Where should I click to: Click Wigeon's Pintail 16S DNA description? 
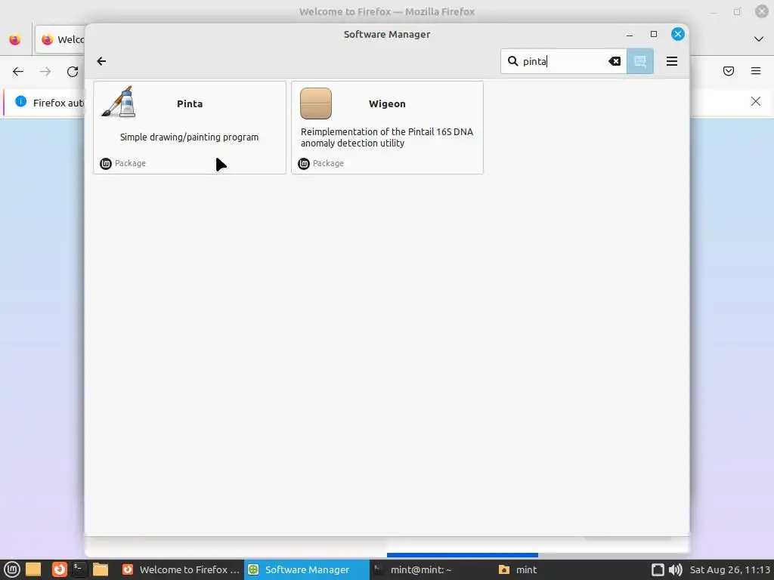coord(387,137)
